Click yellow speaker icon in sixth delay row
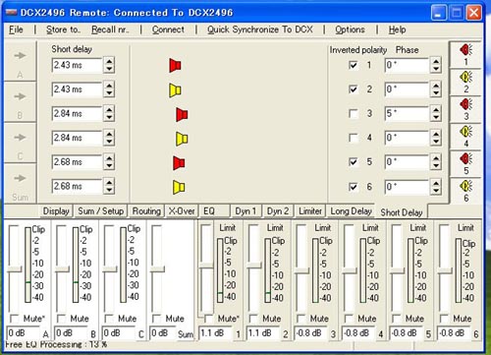Screen dimensions: 491x355 click(x=179, y=187)
